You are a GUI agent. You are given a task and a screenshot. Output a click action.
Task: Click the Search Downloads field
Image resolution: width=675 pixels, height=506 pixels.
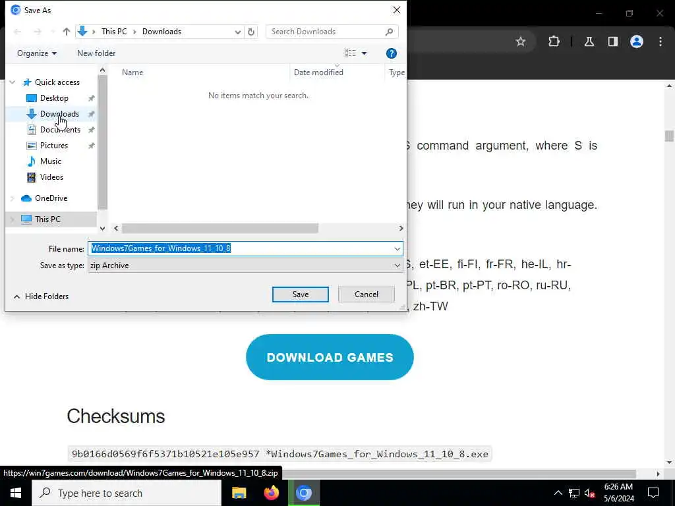(332, 32)
